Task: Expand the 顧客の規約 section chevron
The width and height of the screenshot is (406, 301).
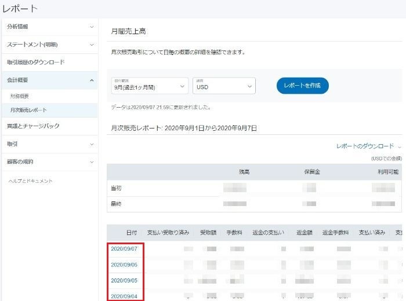Action: tap(92, 162)
